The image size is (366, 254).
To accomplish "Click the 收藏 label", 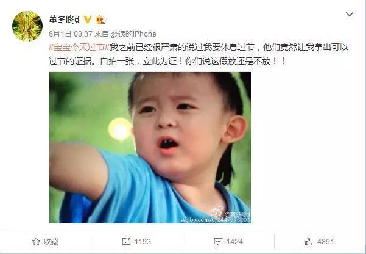I will pyautogui.click(x=51, y=242).
